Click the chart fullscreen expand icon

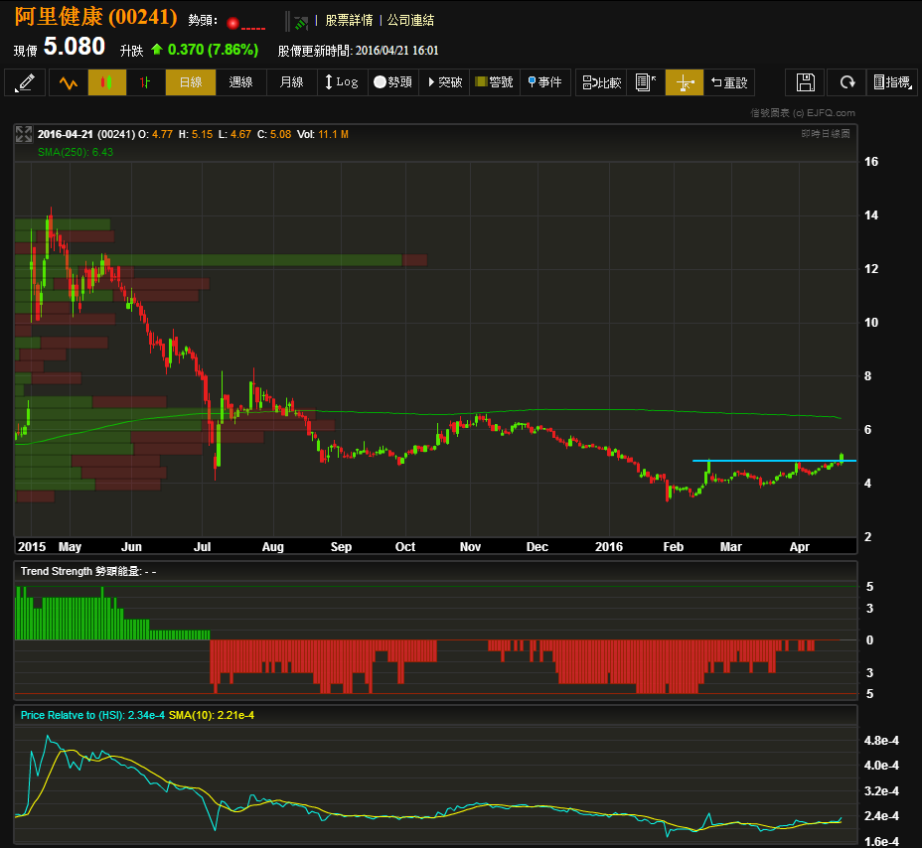click(24, 134)
